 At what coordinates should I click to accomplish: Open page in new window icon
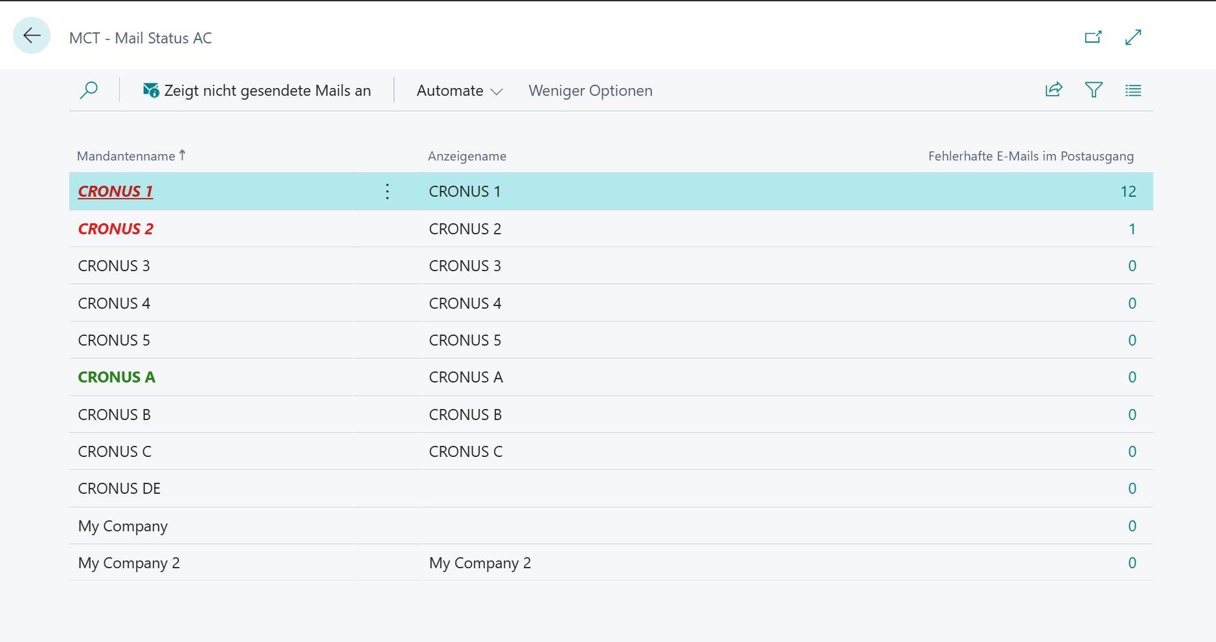1093,37
